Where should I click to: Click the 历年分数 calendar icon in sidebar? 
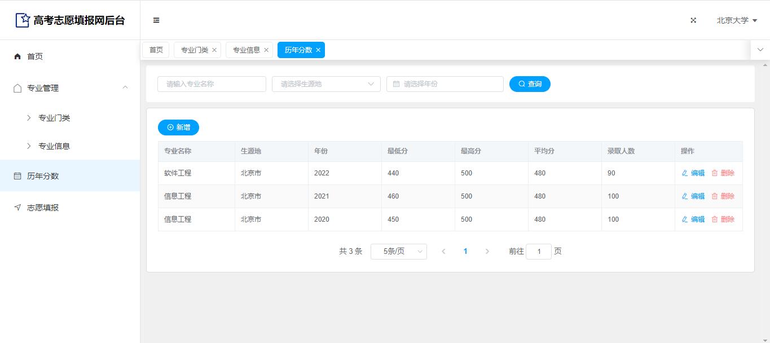[x=17, y=176]
